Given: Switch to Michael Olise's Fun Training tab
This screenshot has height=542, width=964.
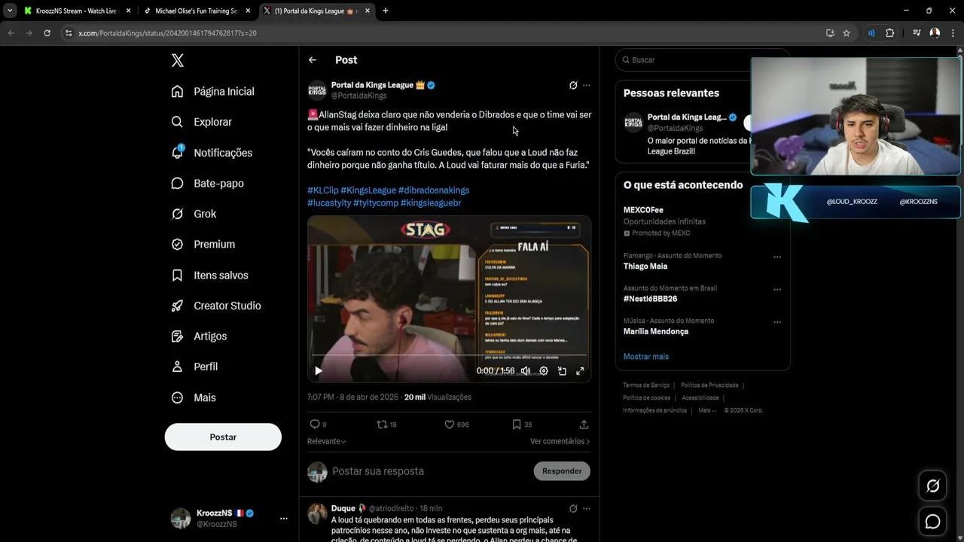Looking at the screenshot, I should point(197,11).
